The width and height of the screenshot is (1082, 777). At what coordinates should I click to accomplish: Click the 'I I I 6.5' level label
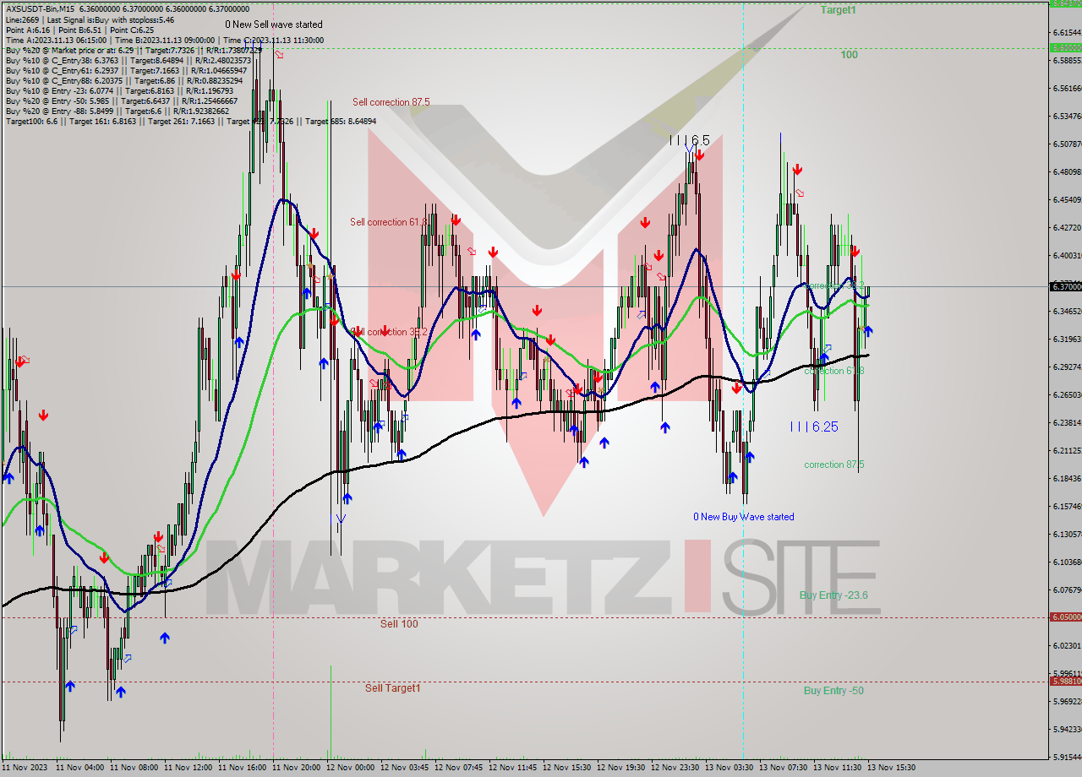pyautogui.click(x=689, y=140)
